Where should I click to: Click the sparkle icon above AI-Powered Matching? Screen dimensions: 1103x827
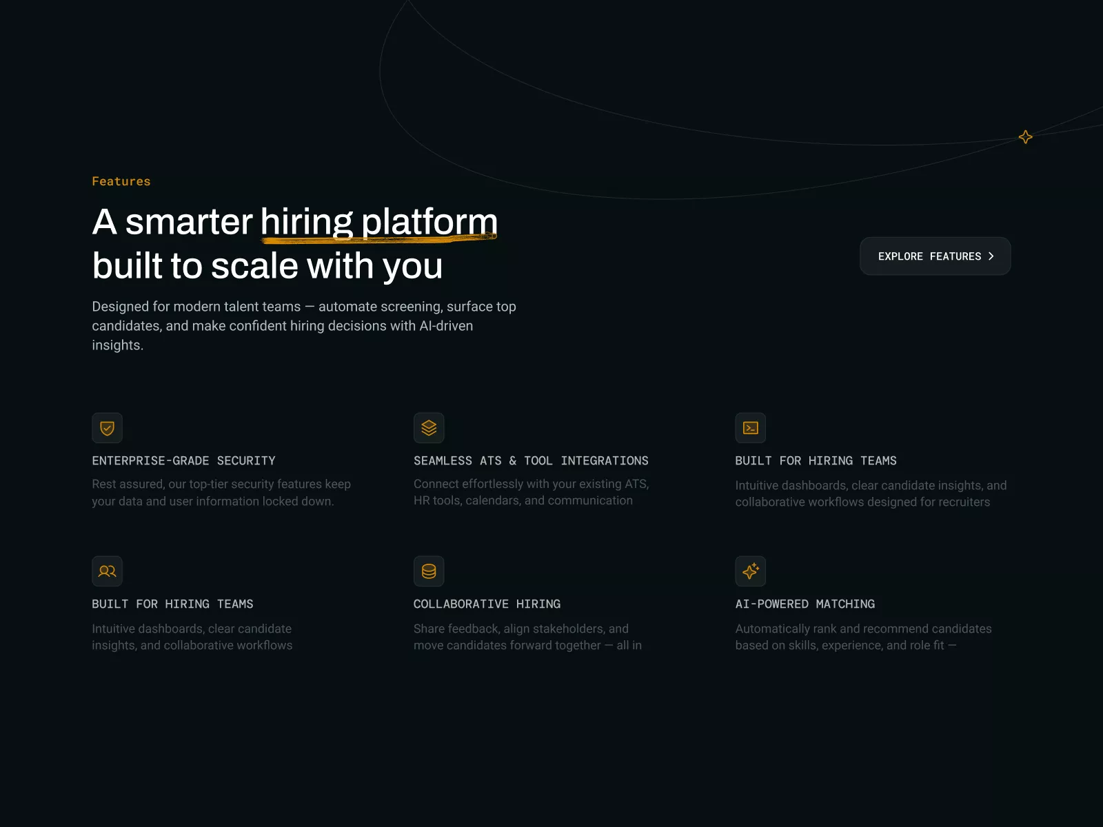tap(750, 571)
